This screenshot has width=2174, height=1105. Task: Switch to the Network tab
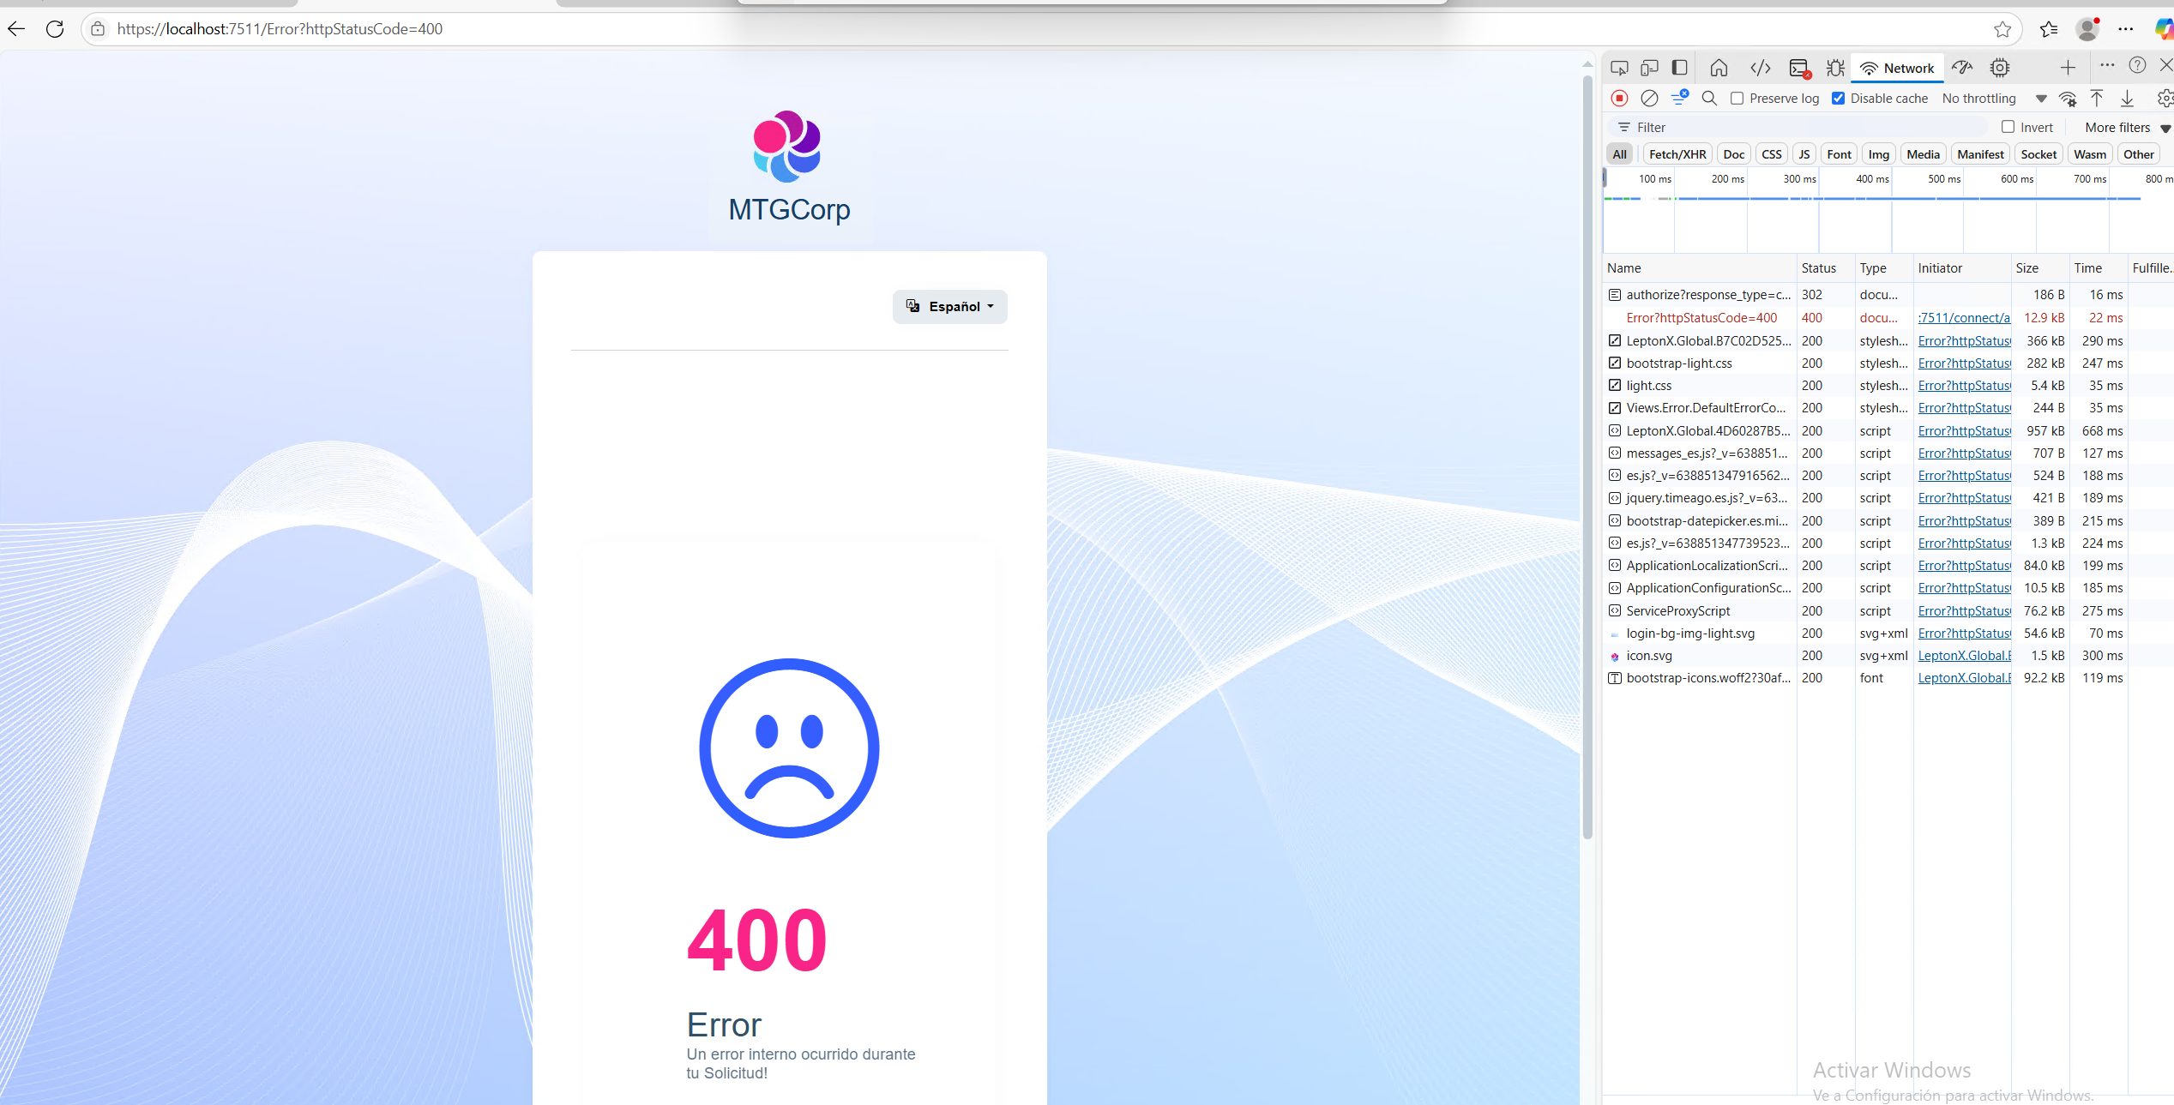[1898, 68]
